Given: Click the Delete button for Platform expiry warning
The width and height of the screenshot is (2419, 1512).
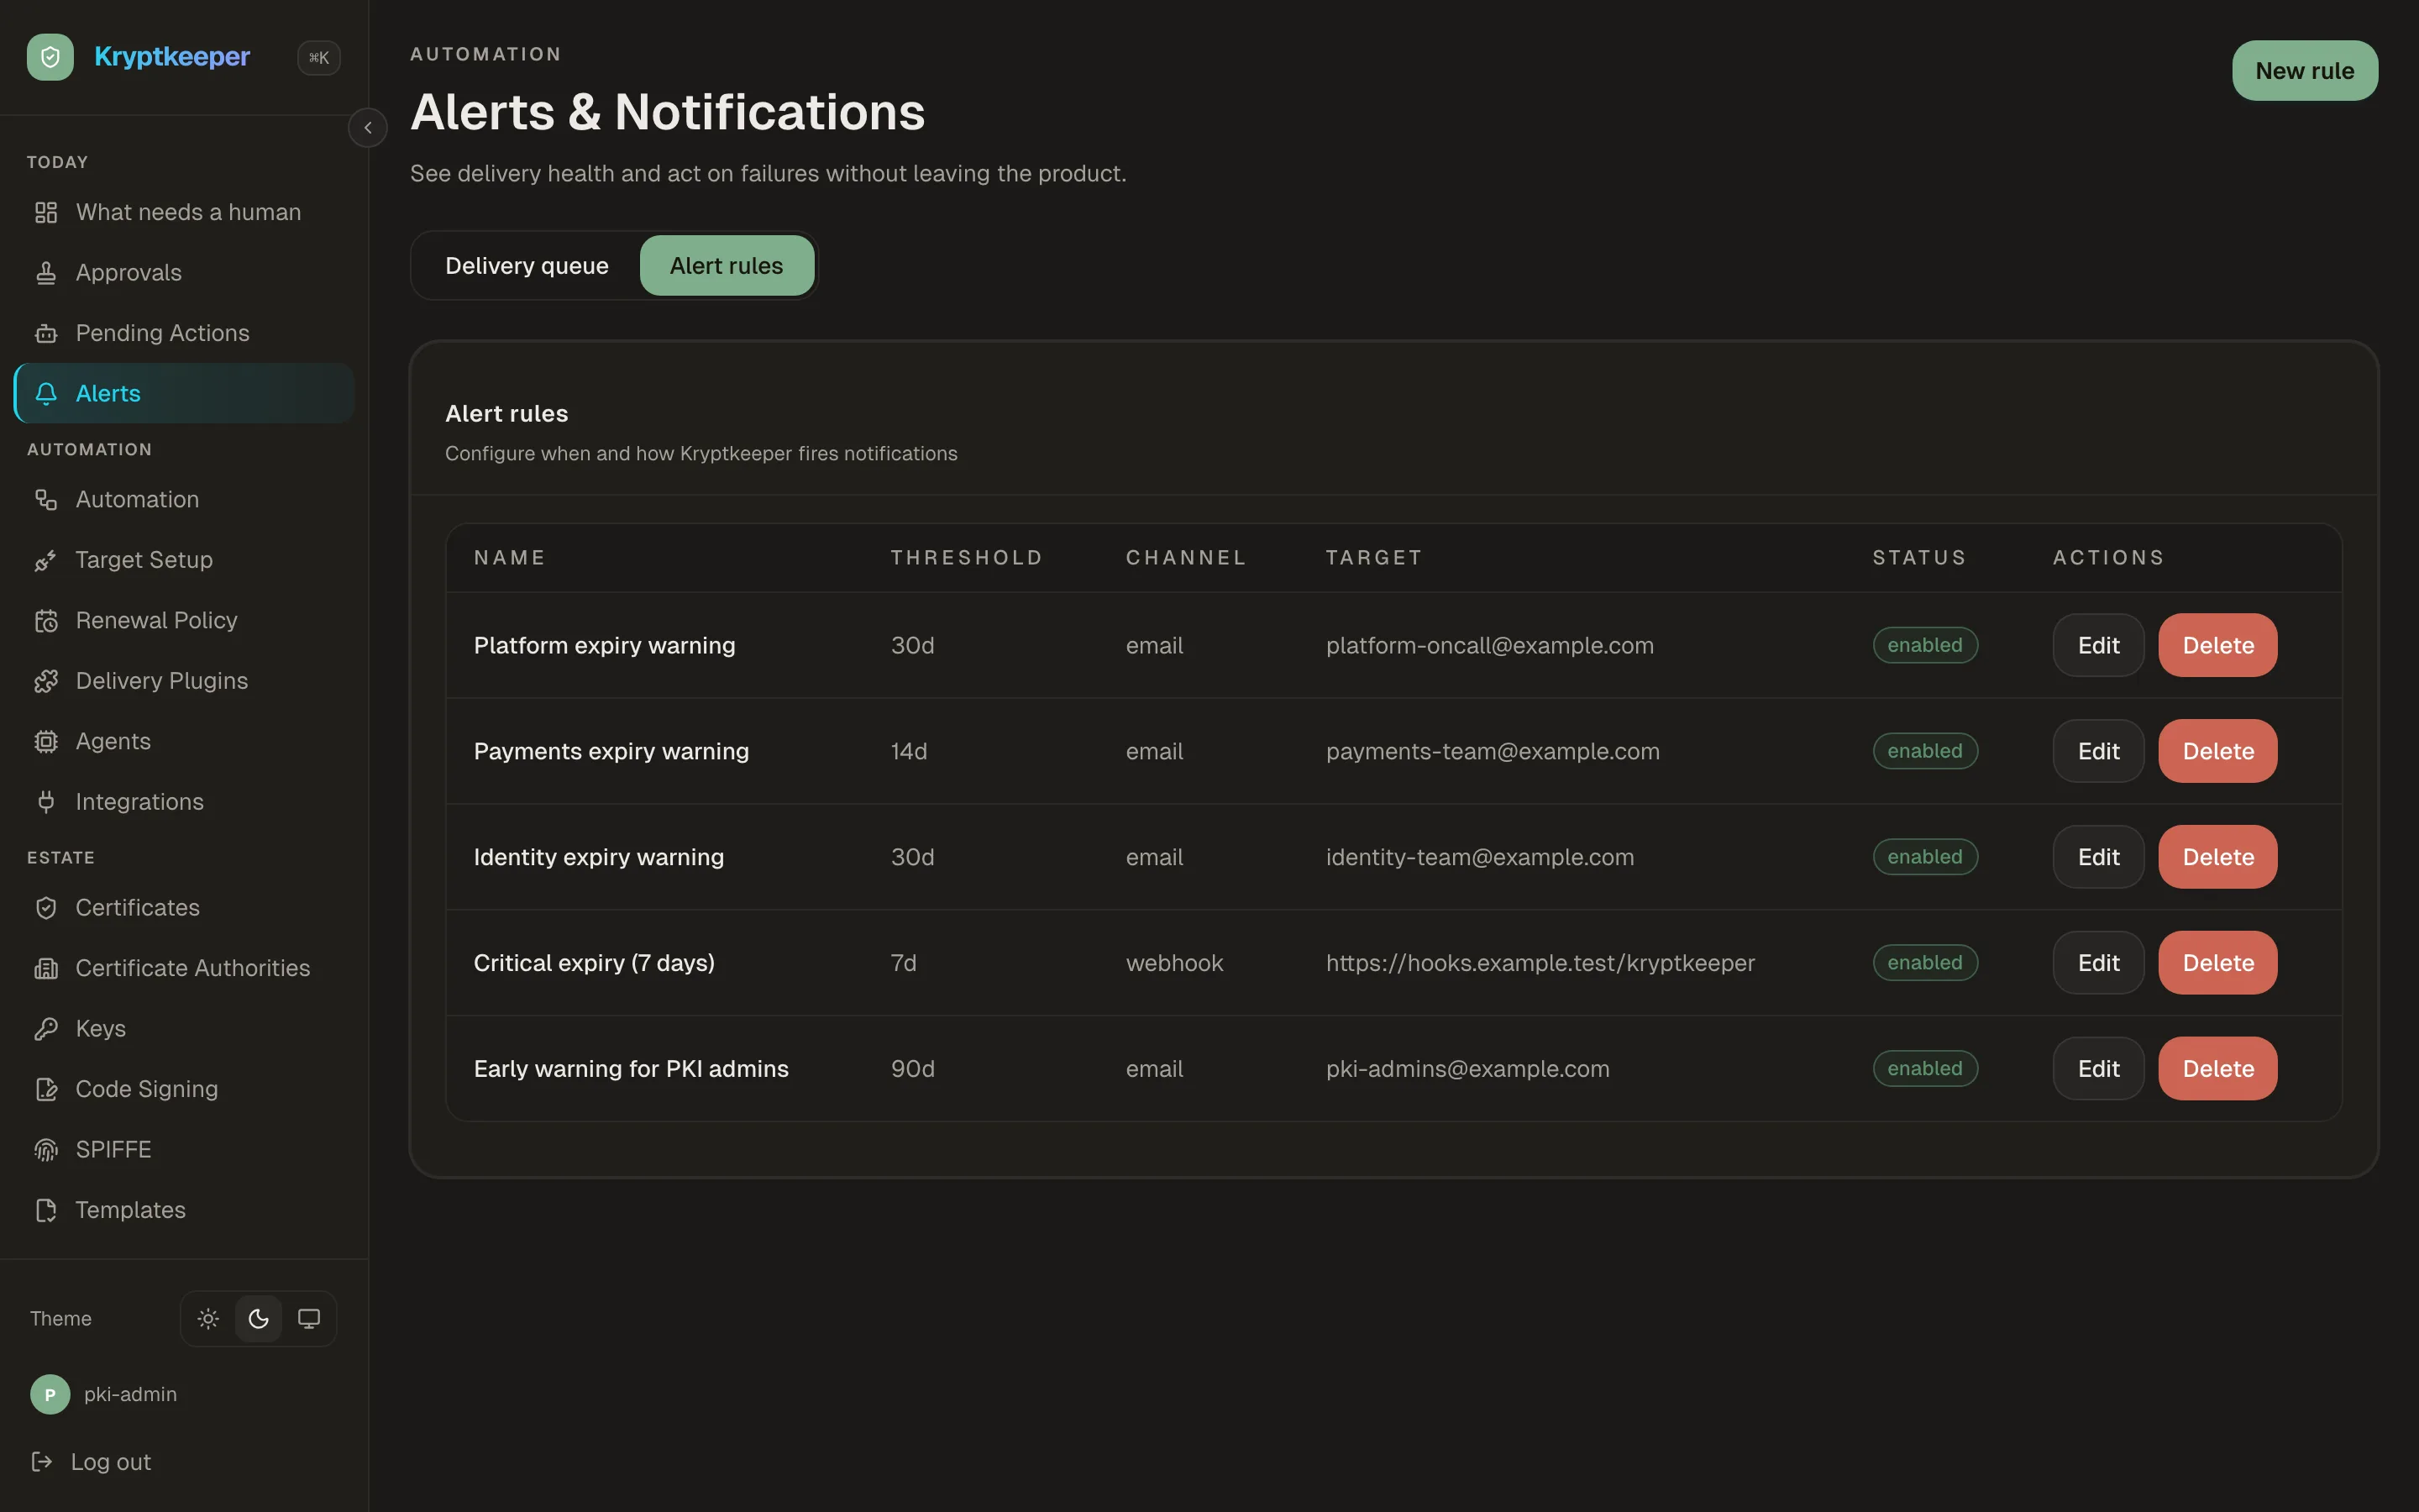Looking at the screenshot, I should 2217,645.
